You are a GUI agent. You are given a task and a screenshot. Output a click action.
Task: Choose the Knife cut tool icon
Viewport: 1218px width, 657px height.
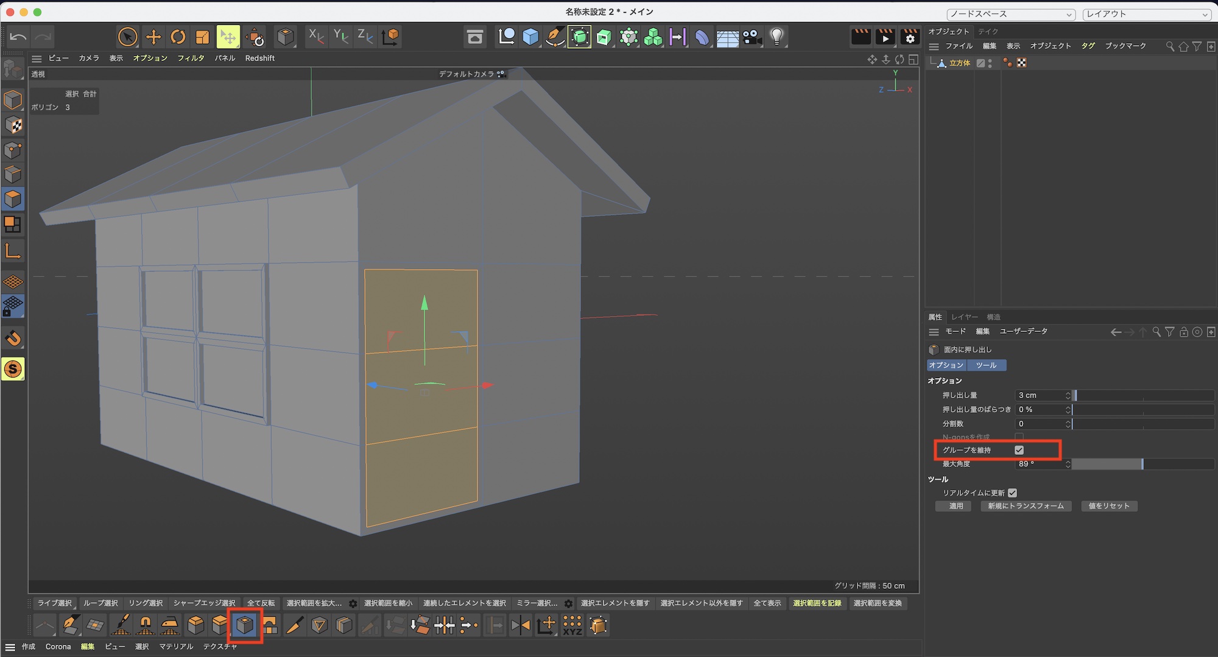tap(295, 625)
